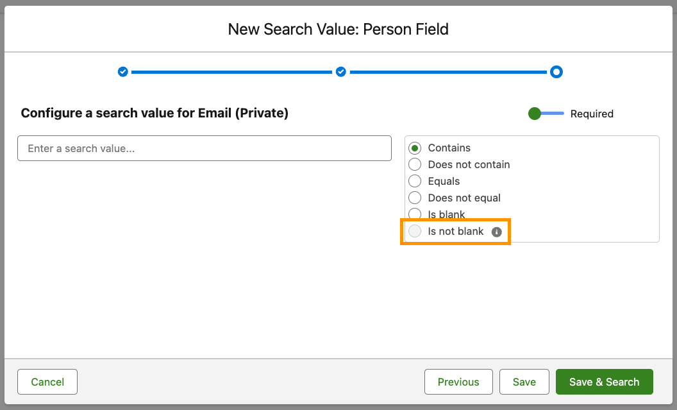Click progress bar between steps one and two
The image size is (677, 410).
pyautogui.click(x=231, y=72)
